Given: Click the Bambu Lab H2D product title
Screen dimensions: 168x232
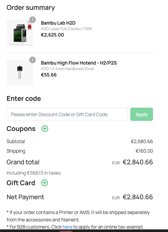Looking at the screenshot, I should click(58, 23).
